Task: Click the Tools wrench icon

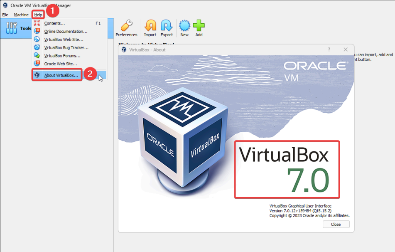Action: [x=11, y=28]
